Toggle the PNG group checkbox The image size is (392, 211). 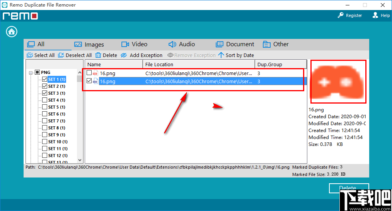(37, 72)
